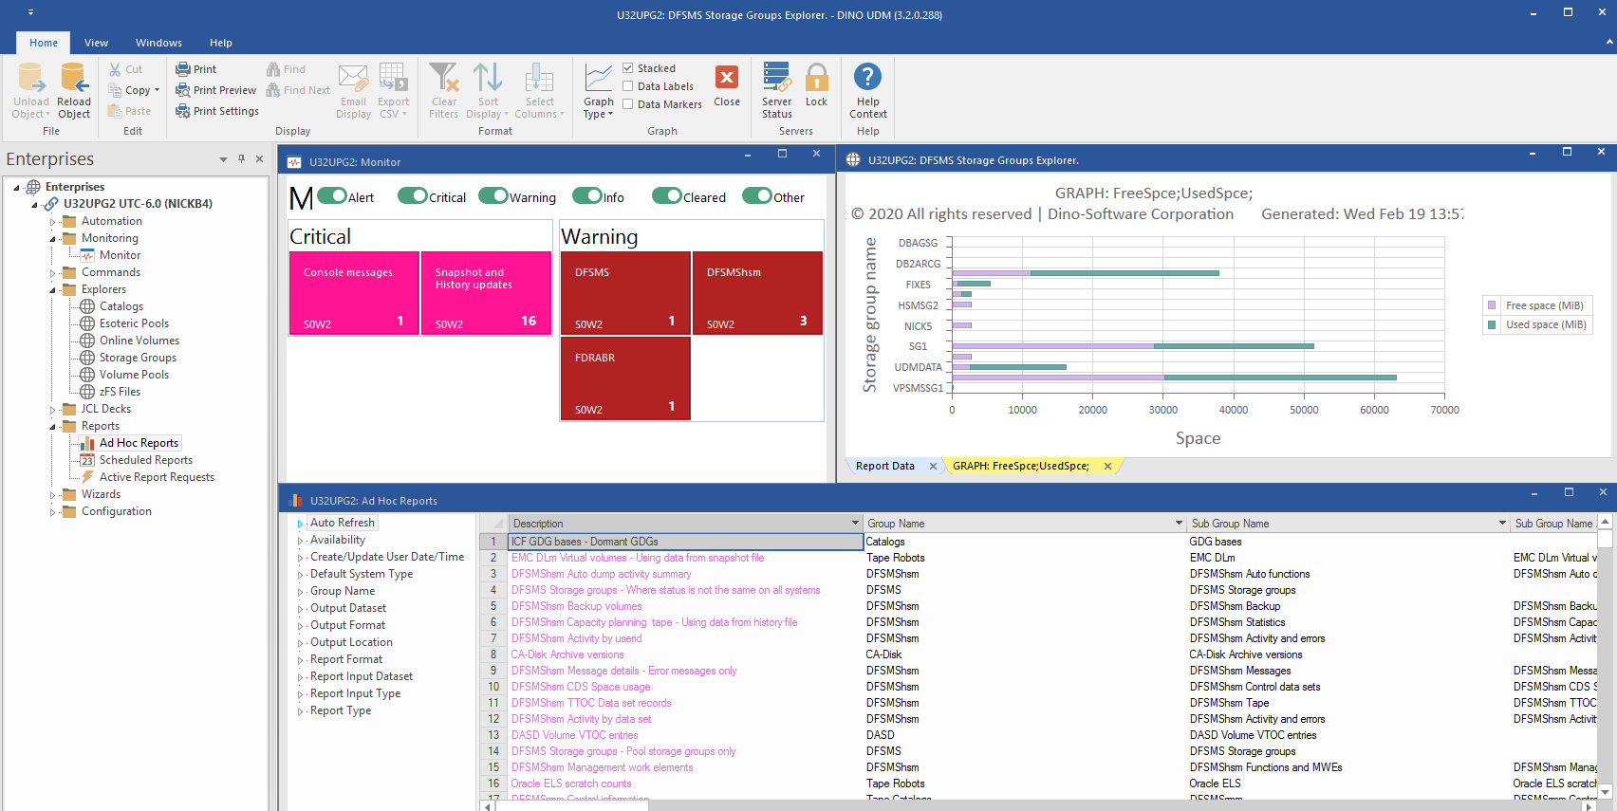Switch to the Report Data tab
Image resolution: width=1617 pixels, height=811 pixels.
tap(885, 466)
